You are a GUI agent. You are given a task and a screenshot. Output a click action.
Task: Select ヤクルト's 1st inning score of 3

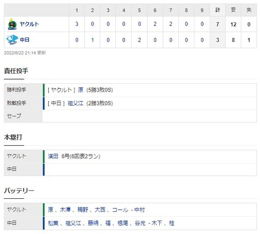point(77,24)
